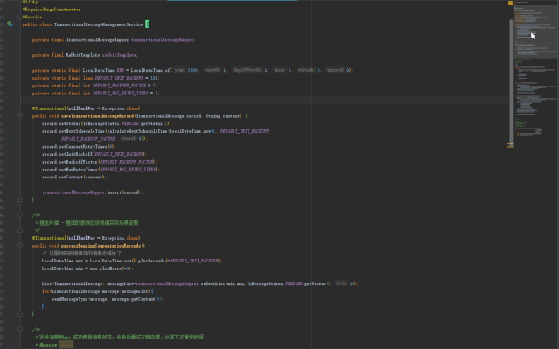This screenshot has width=559, height=349.
Task: Click the 'minute:' parameter hint
Action: coord(306,70)
